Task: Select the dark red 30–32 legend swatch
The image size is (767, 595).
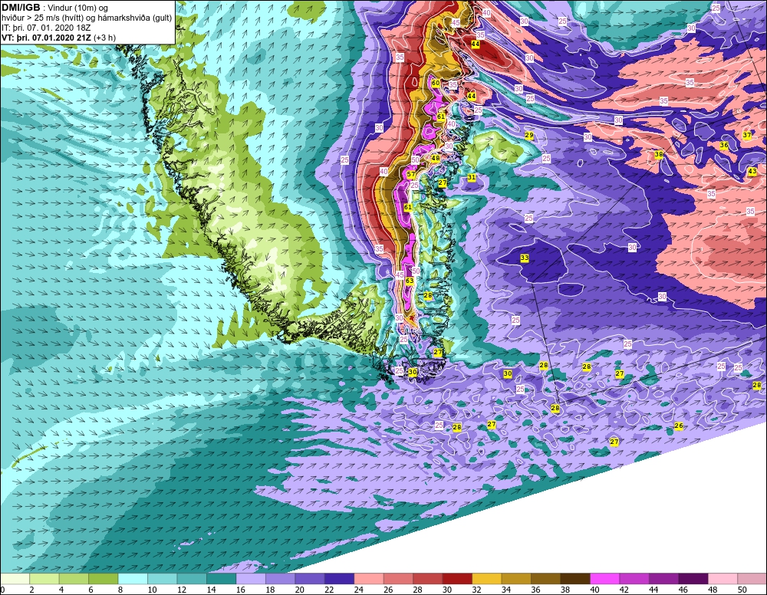Action: pos(457,579)
